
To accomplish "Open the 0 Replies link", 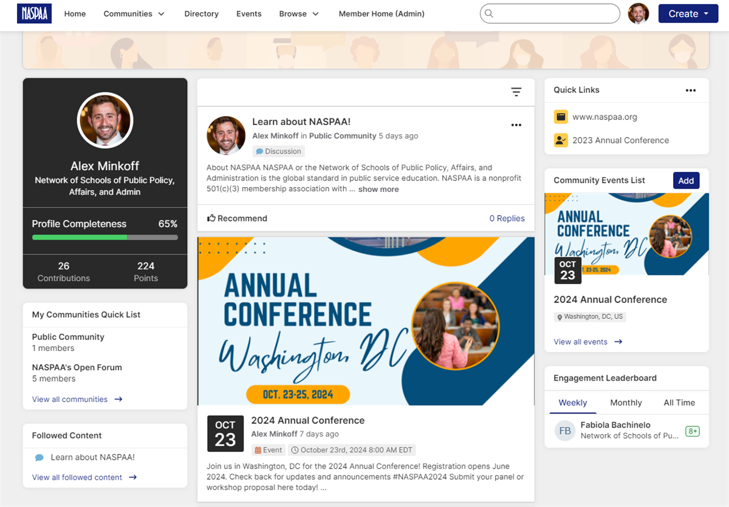I will (507, 218).
